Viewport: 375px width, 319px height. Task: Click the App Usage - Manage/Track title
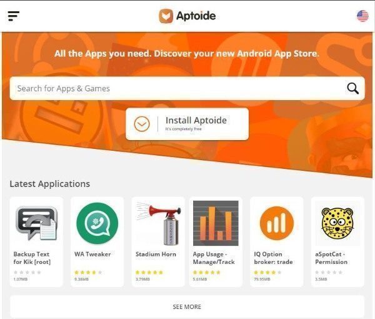(214, 258)
